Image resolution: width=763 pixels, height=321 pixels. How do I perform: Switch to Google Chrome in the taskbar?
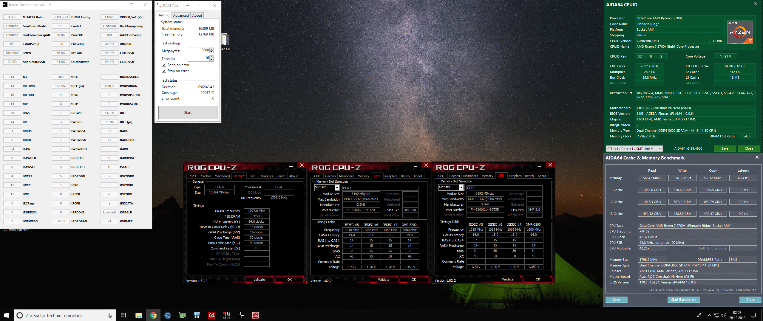153,315
